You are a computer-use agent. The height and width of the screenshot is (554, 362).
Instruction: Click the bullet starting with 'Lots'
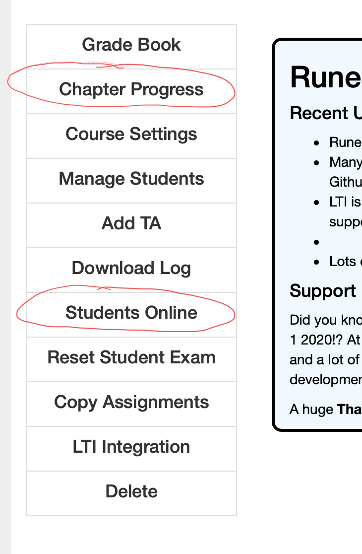click(345, 262)
